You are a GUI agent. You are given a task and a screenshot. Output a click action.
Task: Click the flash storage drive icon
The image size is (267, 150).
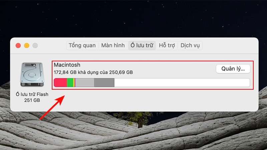click(32, 75)
